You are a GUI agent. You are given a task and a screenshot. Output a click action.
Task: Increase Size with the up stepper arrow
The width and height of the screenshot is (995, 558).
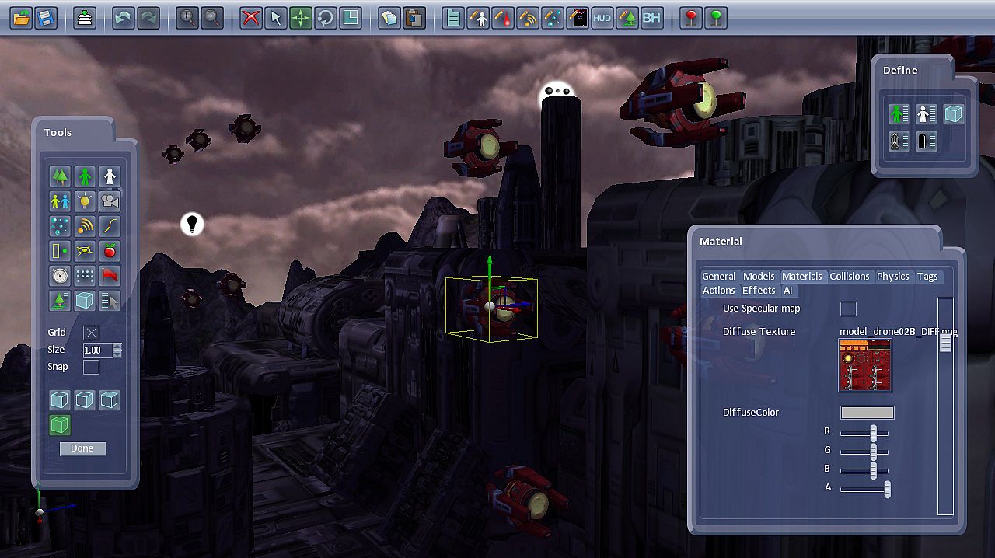coord(117,347)
